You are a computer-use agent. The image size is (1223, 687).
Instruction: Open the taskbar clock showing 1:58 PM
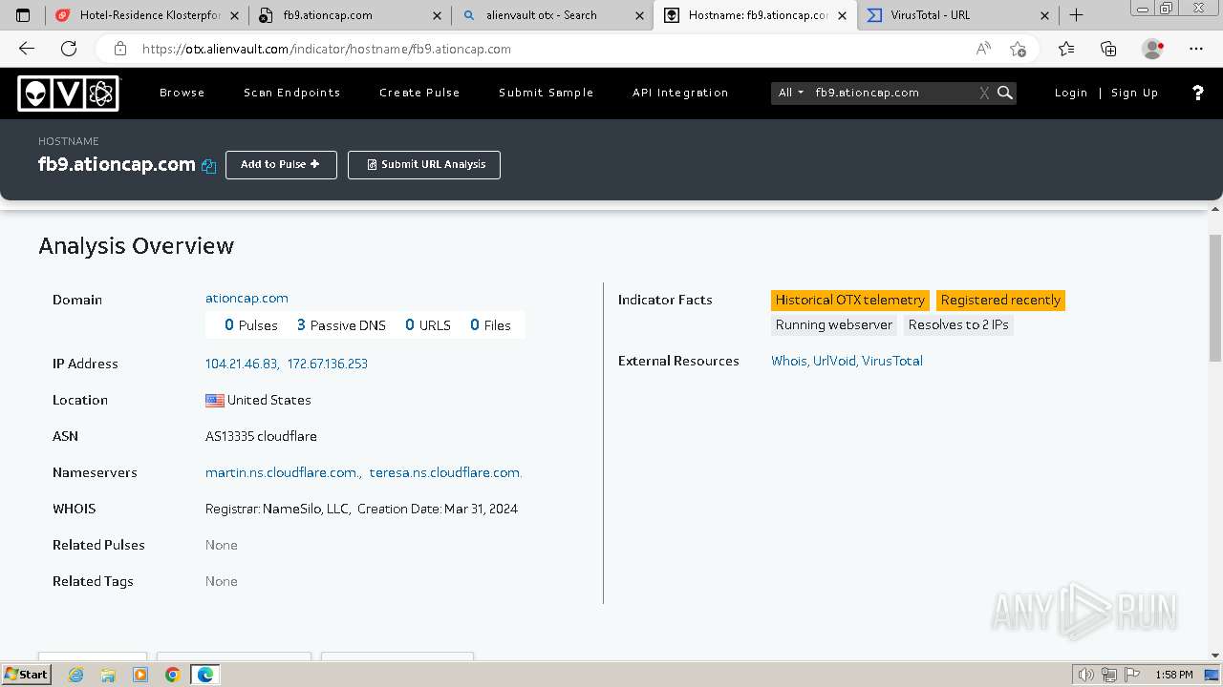tap(1173, 675)
